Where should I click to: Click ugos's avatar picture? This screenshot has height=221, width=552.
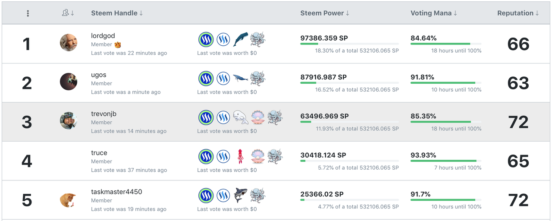(x=69, y=81)
